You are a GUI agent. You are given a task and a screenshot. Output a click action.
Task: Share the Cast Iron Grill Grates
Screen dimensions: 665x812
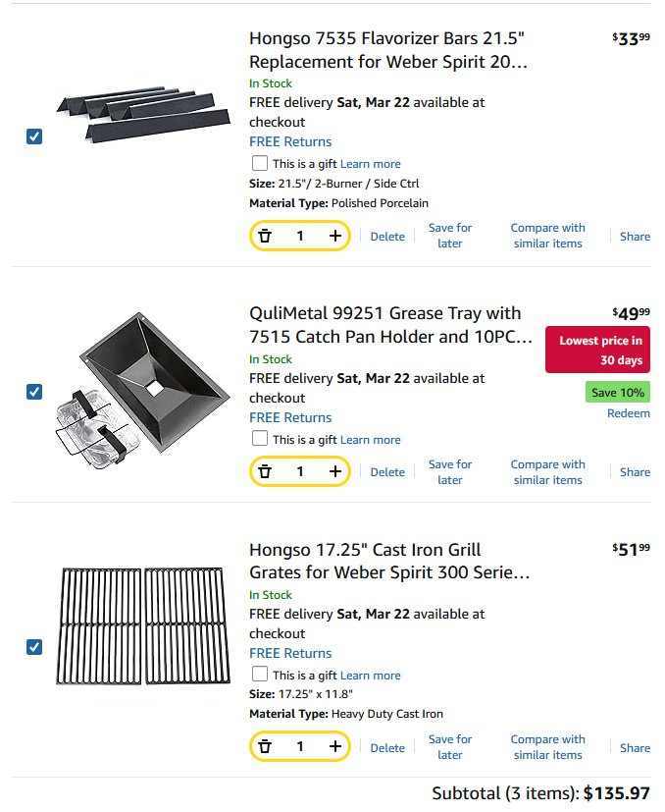[x=635, y=748]
